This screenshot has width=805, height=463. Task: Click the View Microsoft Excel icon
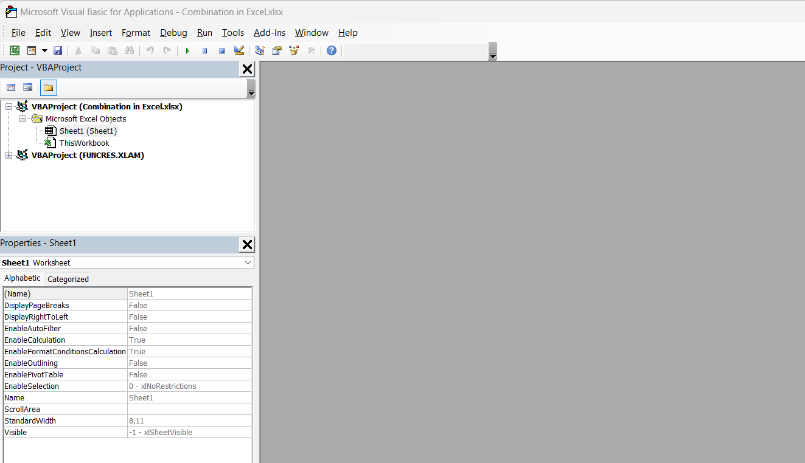tap(15, 50)
